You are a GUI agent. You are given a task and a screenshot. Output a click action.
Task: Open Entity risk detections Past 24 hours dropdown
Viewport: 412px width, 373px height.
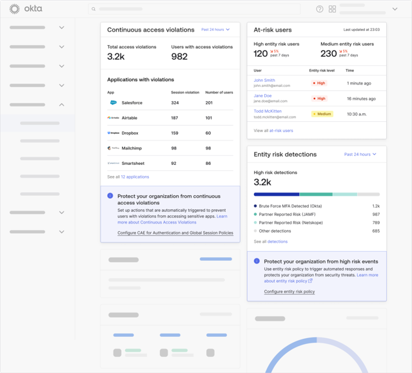360,155
